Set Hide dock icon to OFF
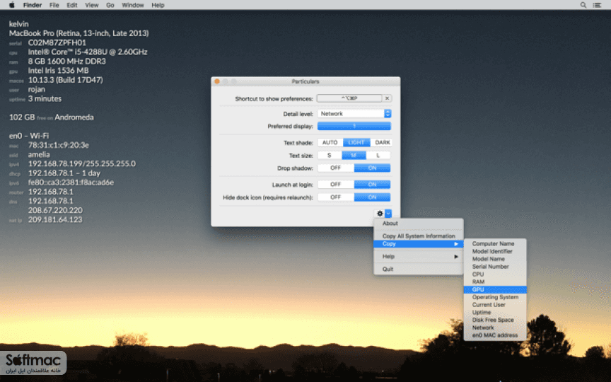 (335, 197)
